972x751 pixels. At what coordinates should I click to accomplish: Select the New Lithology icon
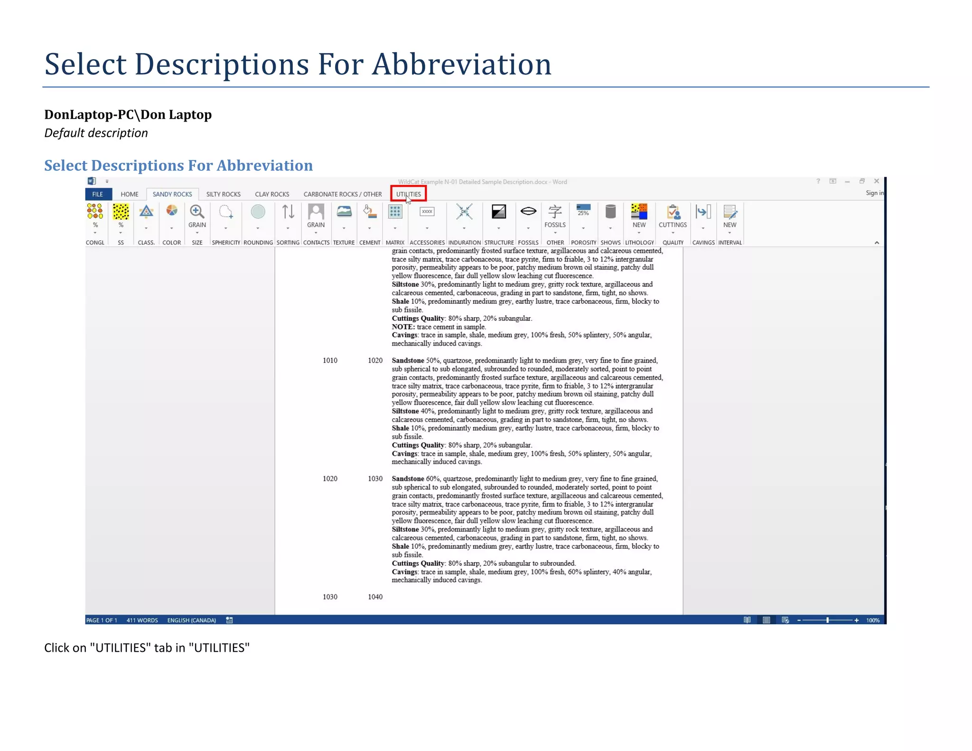tap(639, 212)
